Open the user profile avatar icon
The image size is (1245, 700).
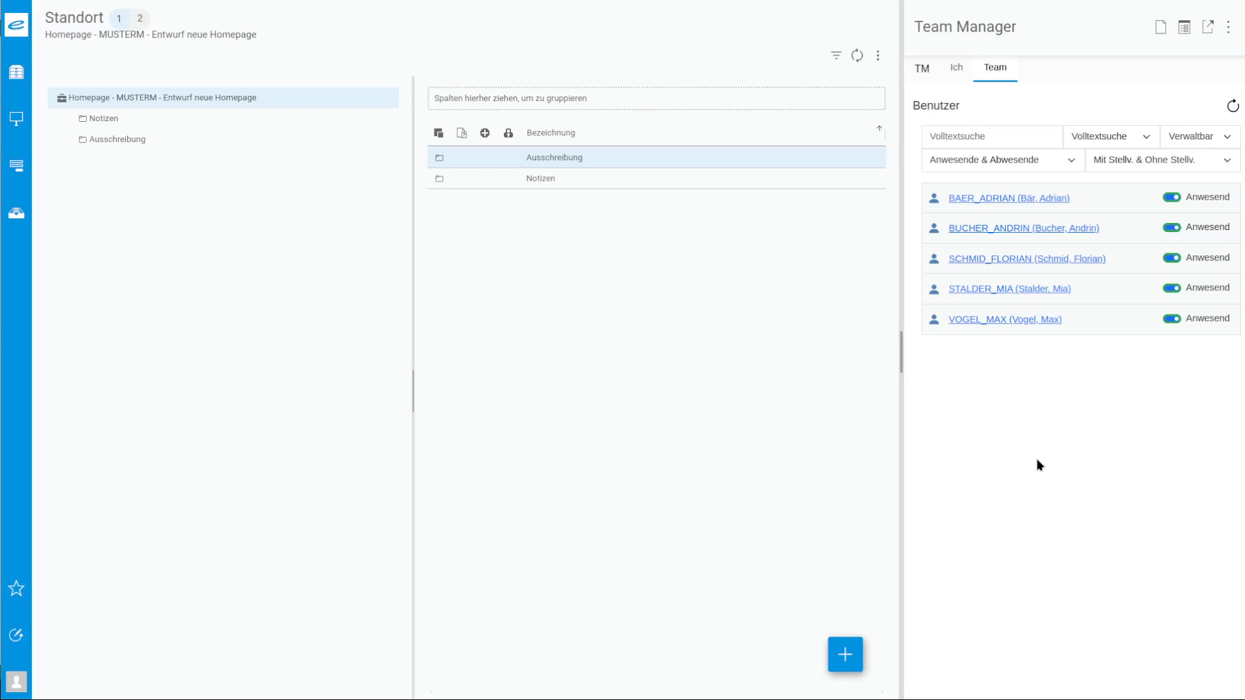point(16,682)
